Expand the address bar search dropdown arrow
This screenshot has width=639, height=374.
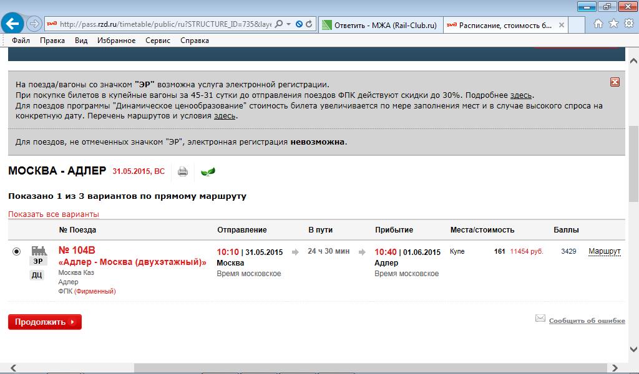(288, 24)
